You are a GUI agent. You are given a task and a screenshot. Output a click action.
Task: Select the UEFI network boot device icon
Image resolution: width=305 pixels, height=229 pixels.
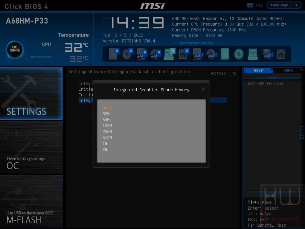coord(184,54)
